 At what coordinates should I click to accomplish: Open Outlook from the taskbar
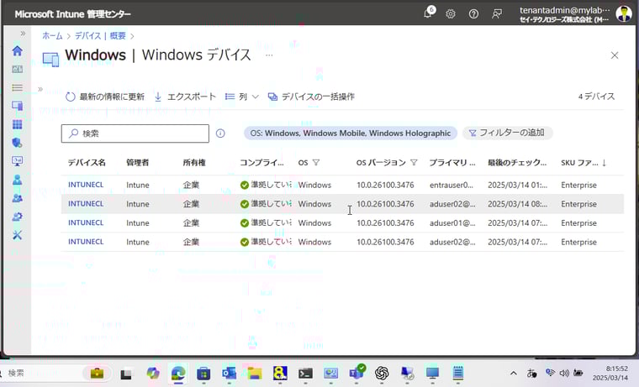pos(229,374)
